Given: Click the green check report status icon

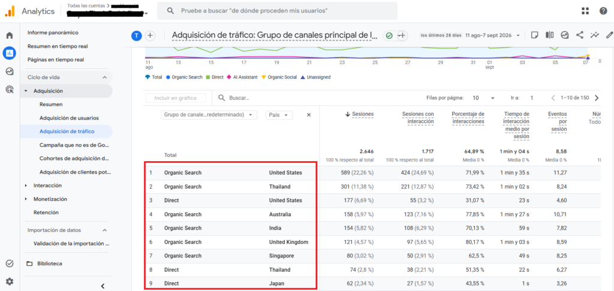Looking at the screenshot, I should [389, 35].
